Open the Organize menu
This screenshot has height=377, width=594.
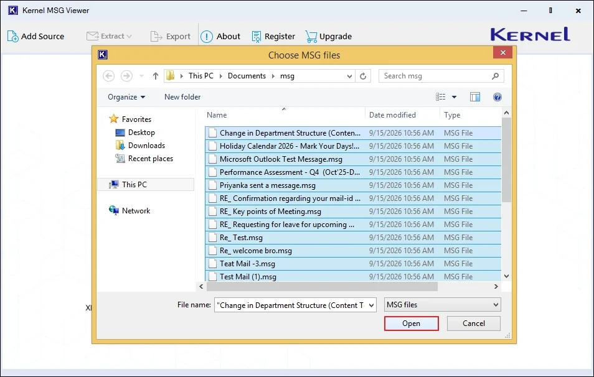tap(126, 97)
